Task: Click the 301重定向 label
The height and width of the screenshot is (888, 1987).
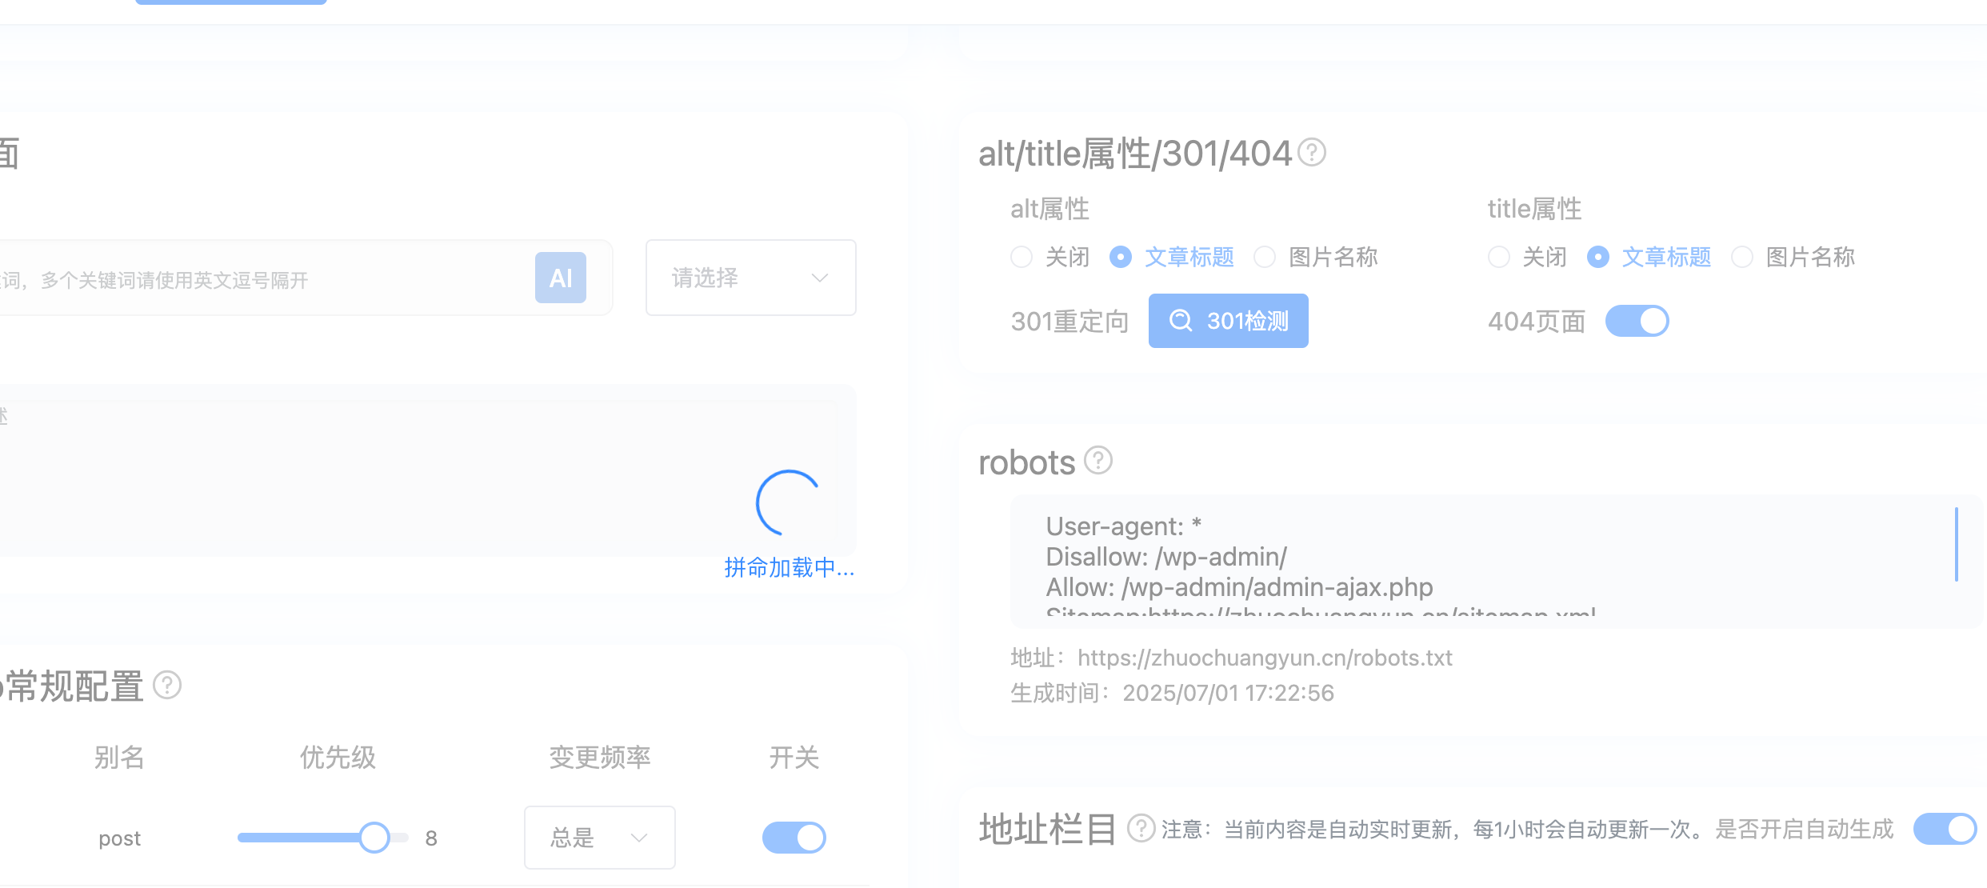Action: 1069,321
